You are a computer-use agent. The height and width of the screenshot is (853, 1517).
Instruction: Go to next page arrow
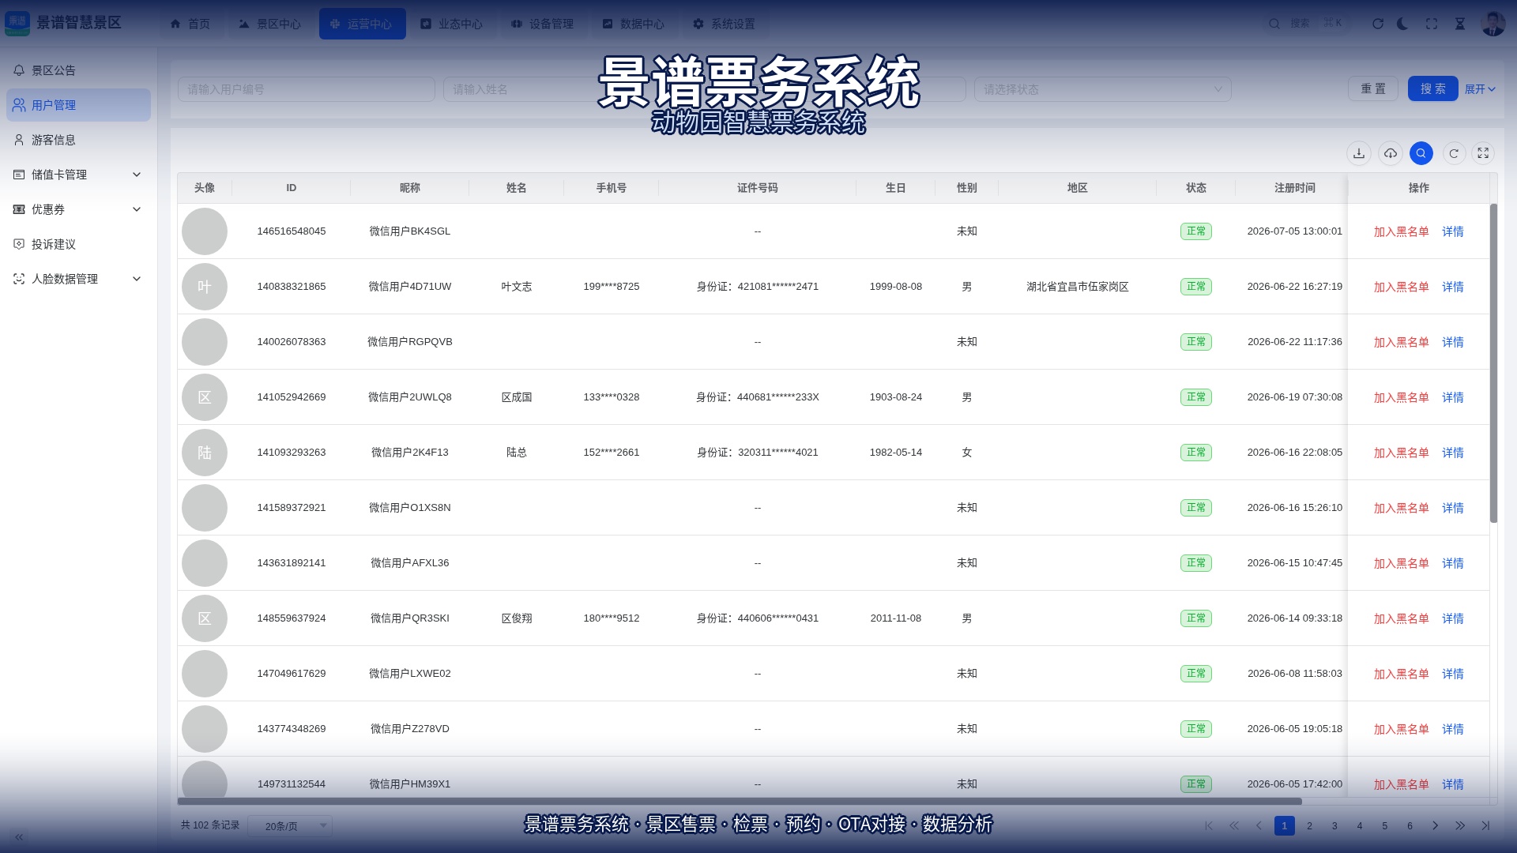(1435, 826)
